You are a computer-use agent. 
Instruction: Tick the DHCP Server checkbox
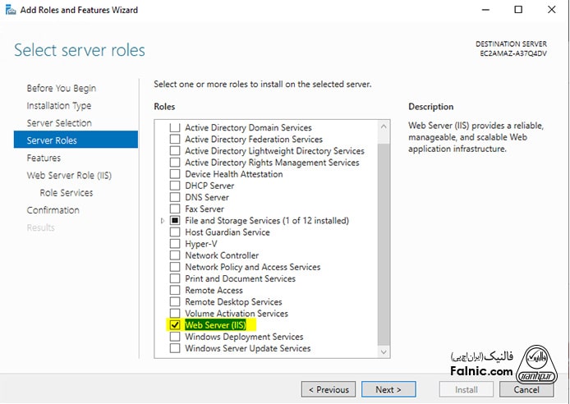click(x=174, y=186)
